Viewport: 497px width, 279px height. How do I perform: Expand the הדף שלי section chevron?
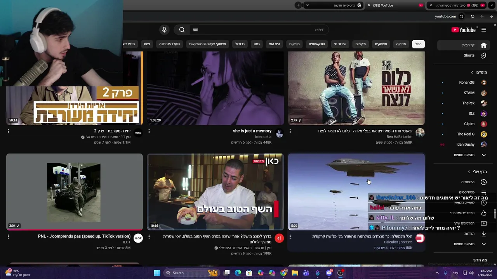click(x=469, y=172)
